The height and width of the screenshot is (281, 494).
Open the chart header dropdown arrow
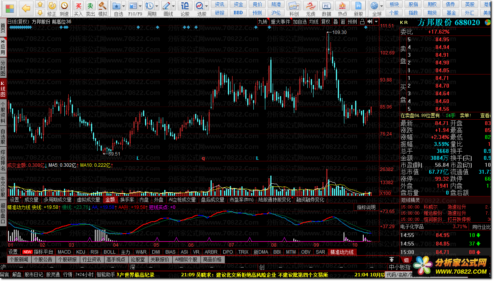click(376, 22)
